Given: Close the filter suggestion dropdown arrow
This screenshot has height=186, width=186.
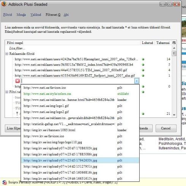Looking at the screenshot, I should click(137, 81).
